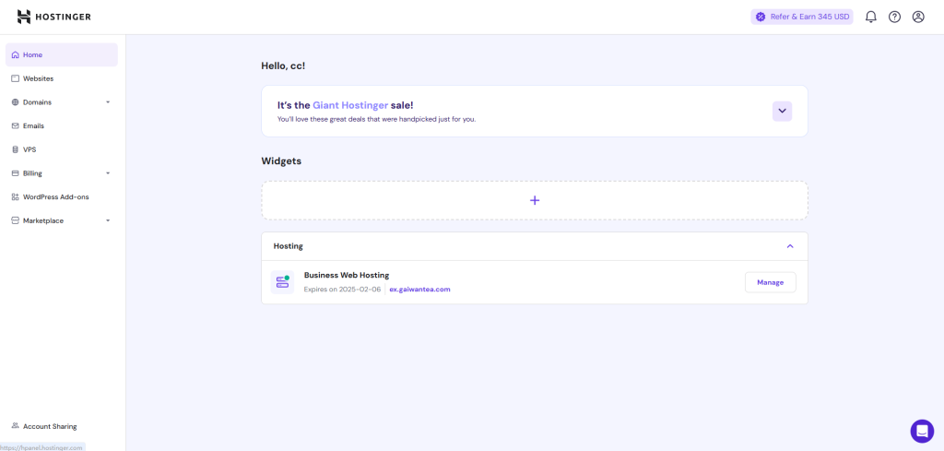
Task: Expand the Marketplace sidebar menu
Action: click(108, 220)
